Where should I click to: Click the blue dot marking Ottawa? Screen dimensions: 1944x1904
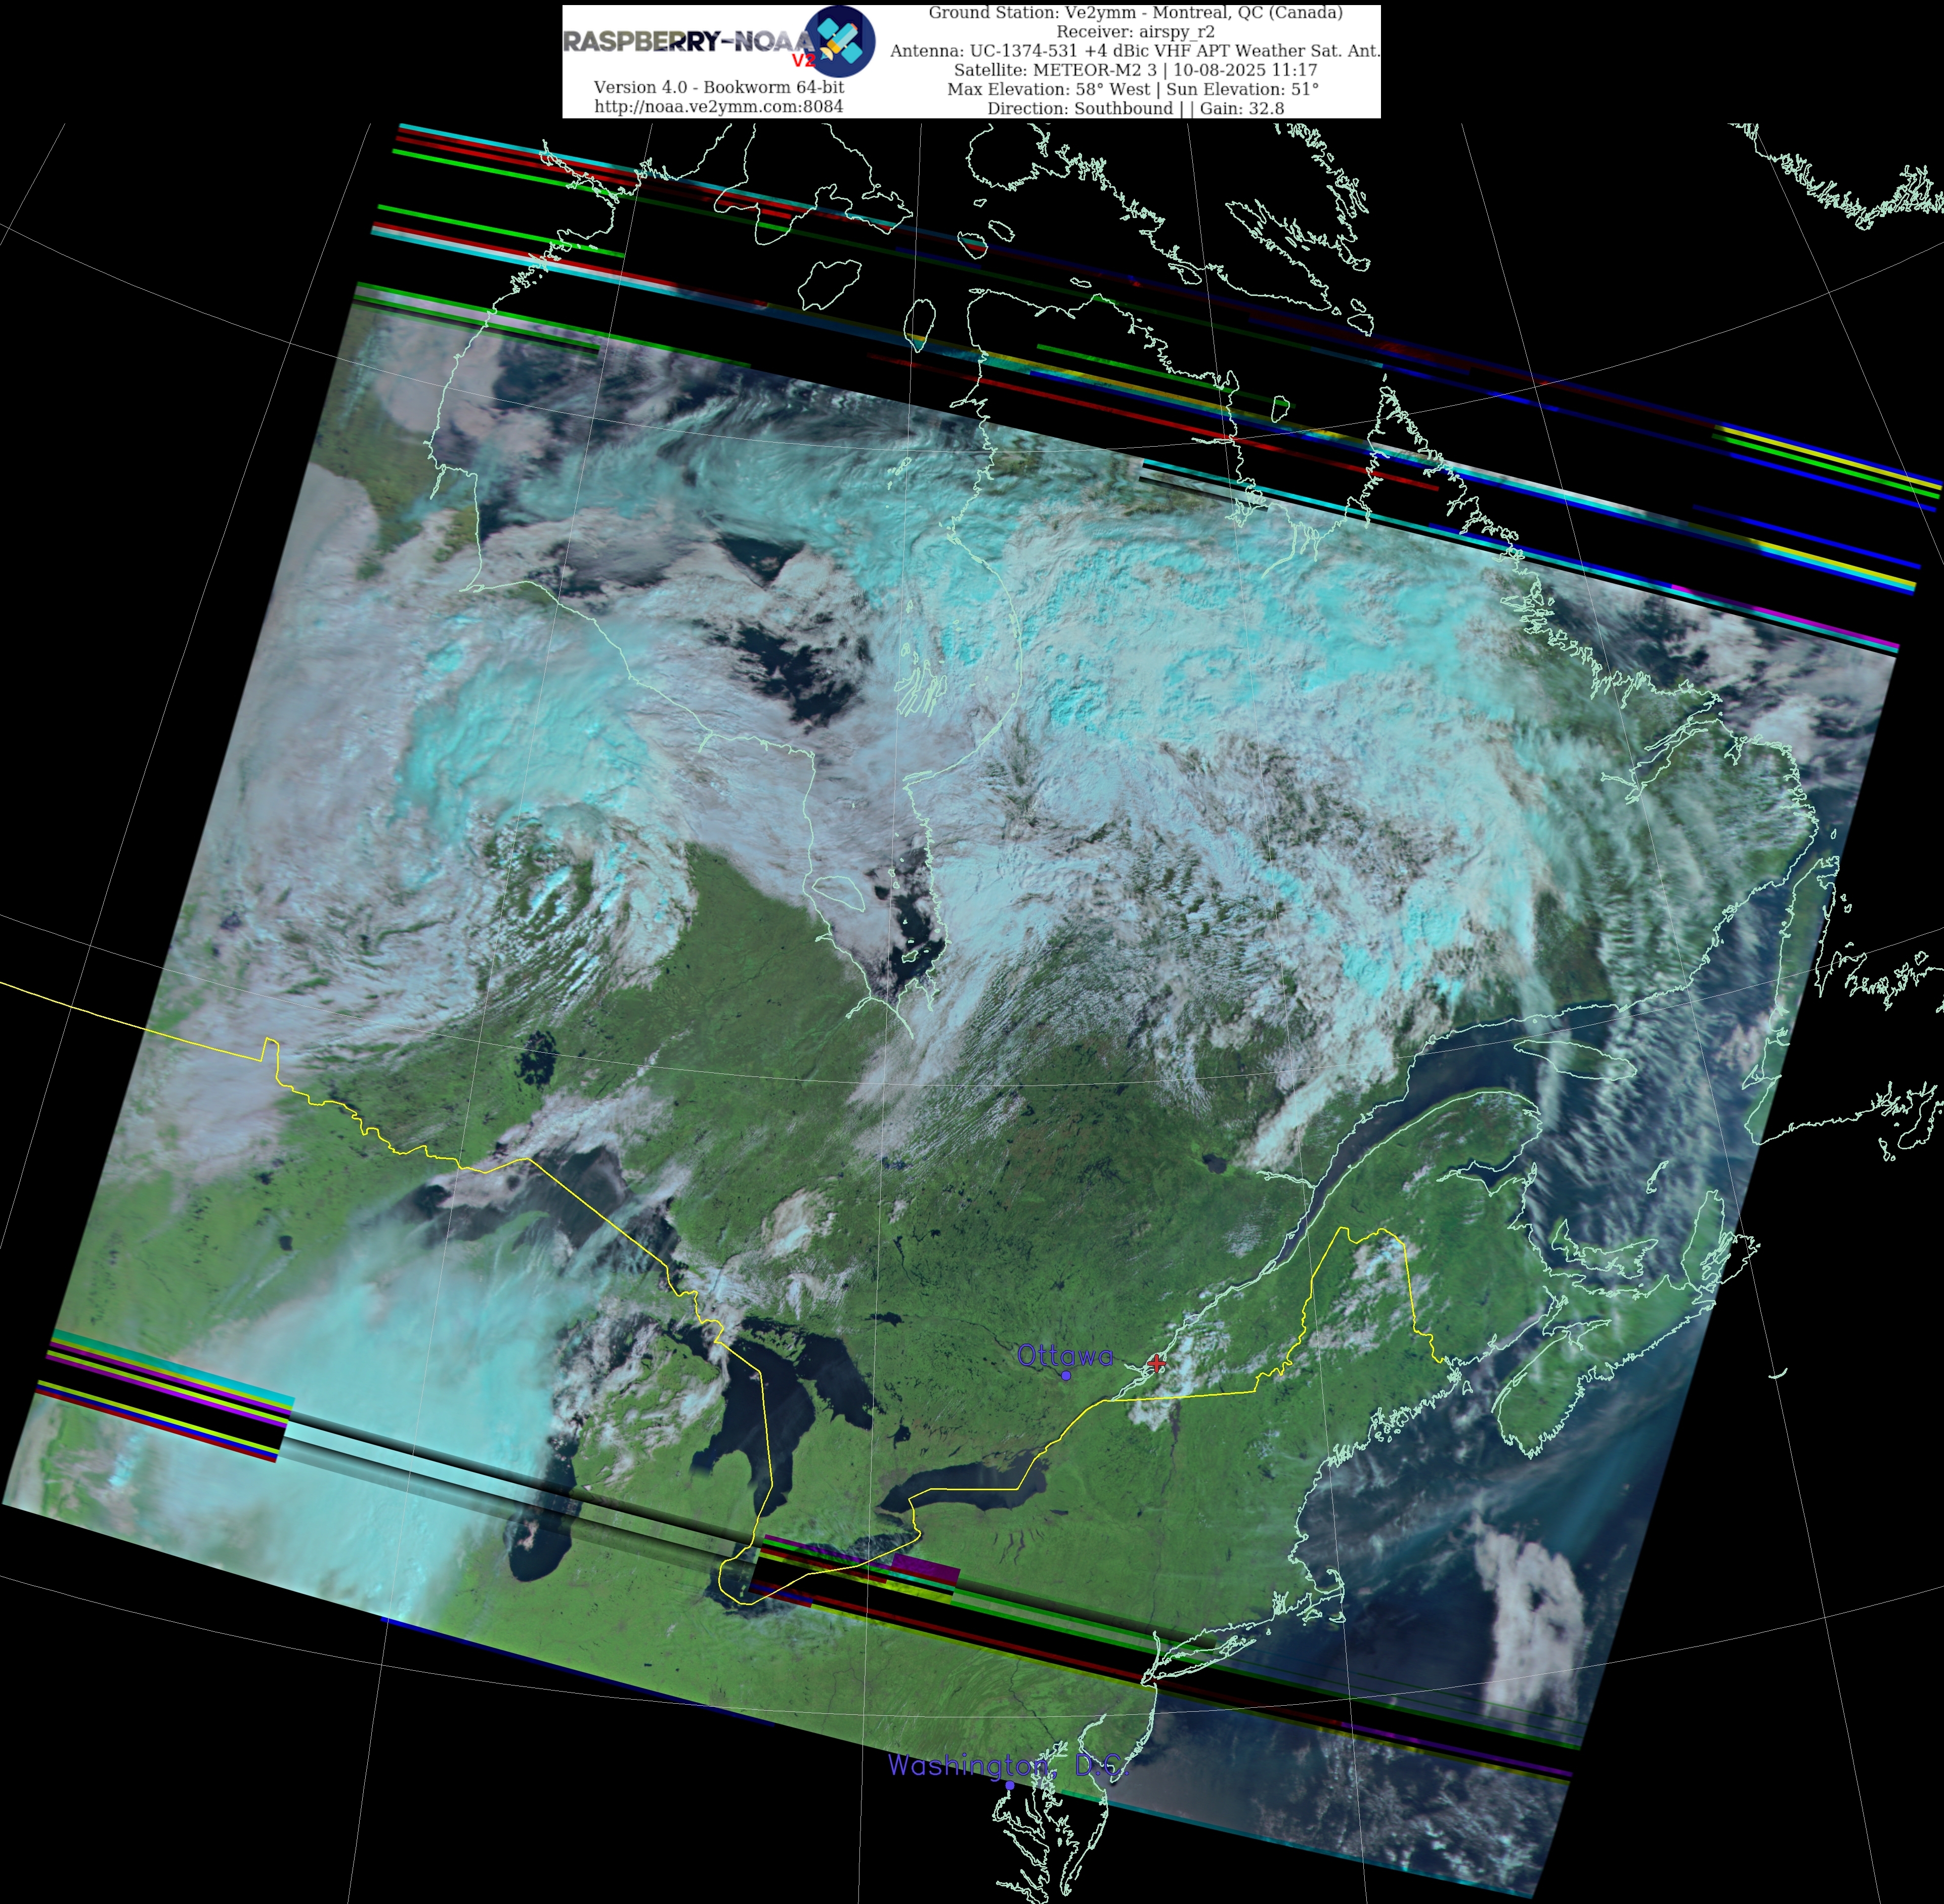pyautogui.click(x=1066, y=1376)
